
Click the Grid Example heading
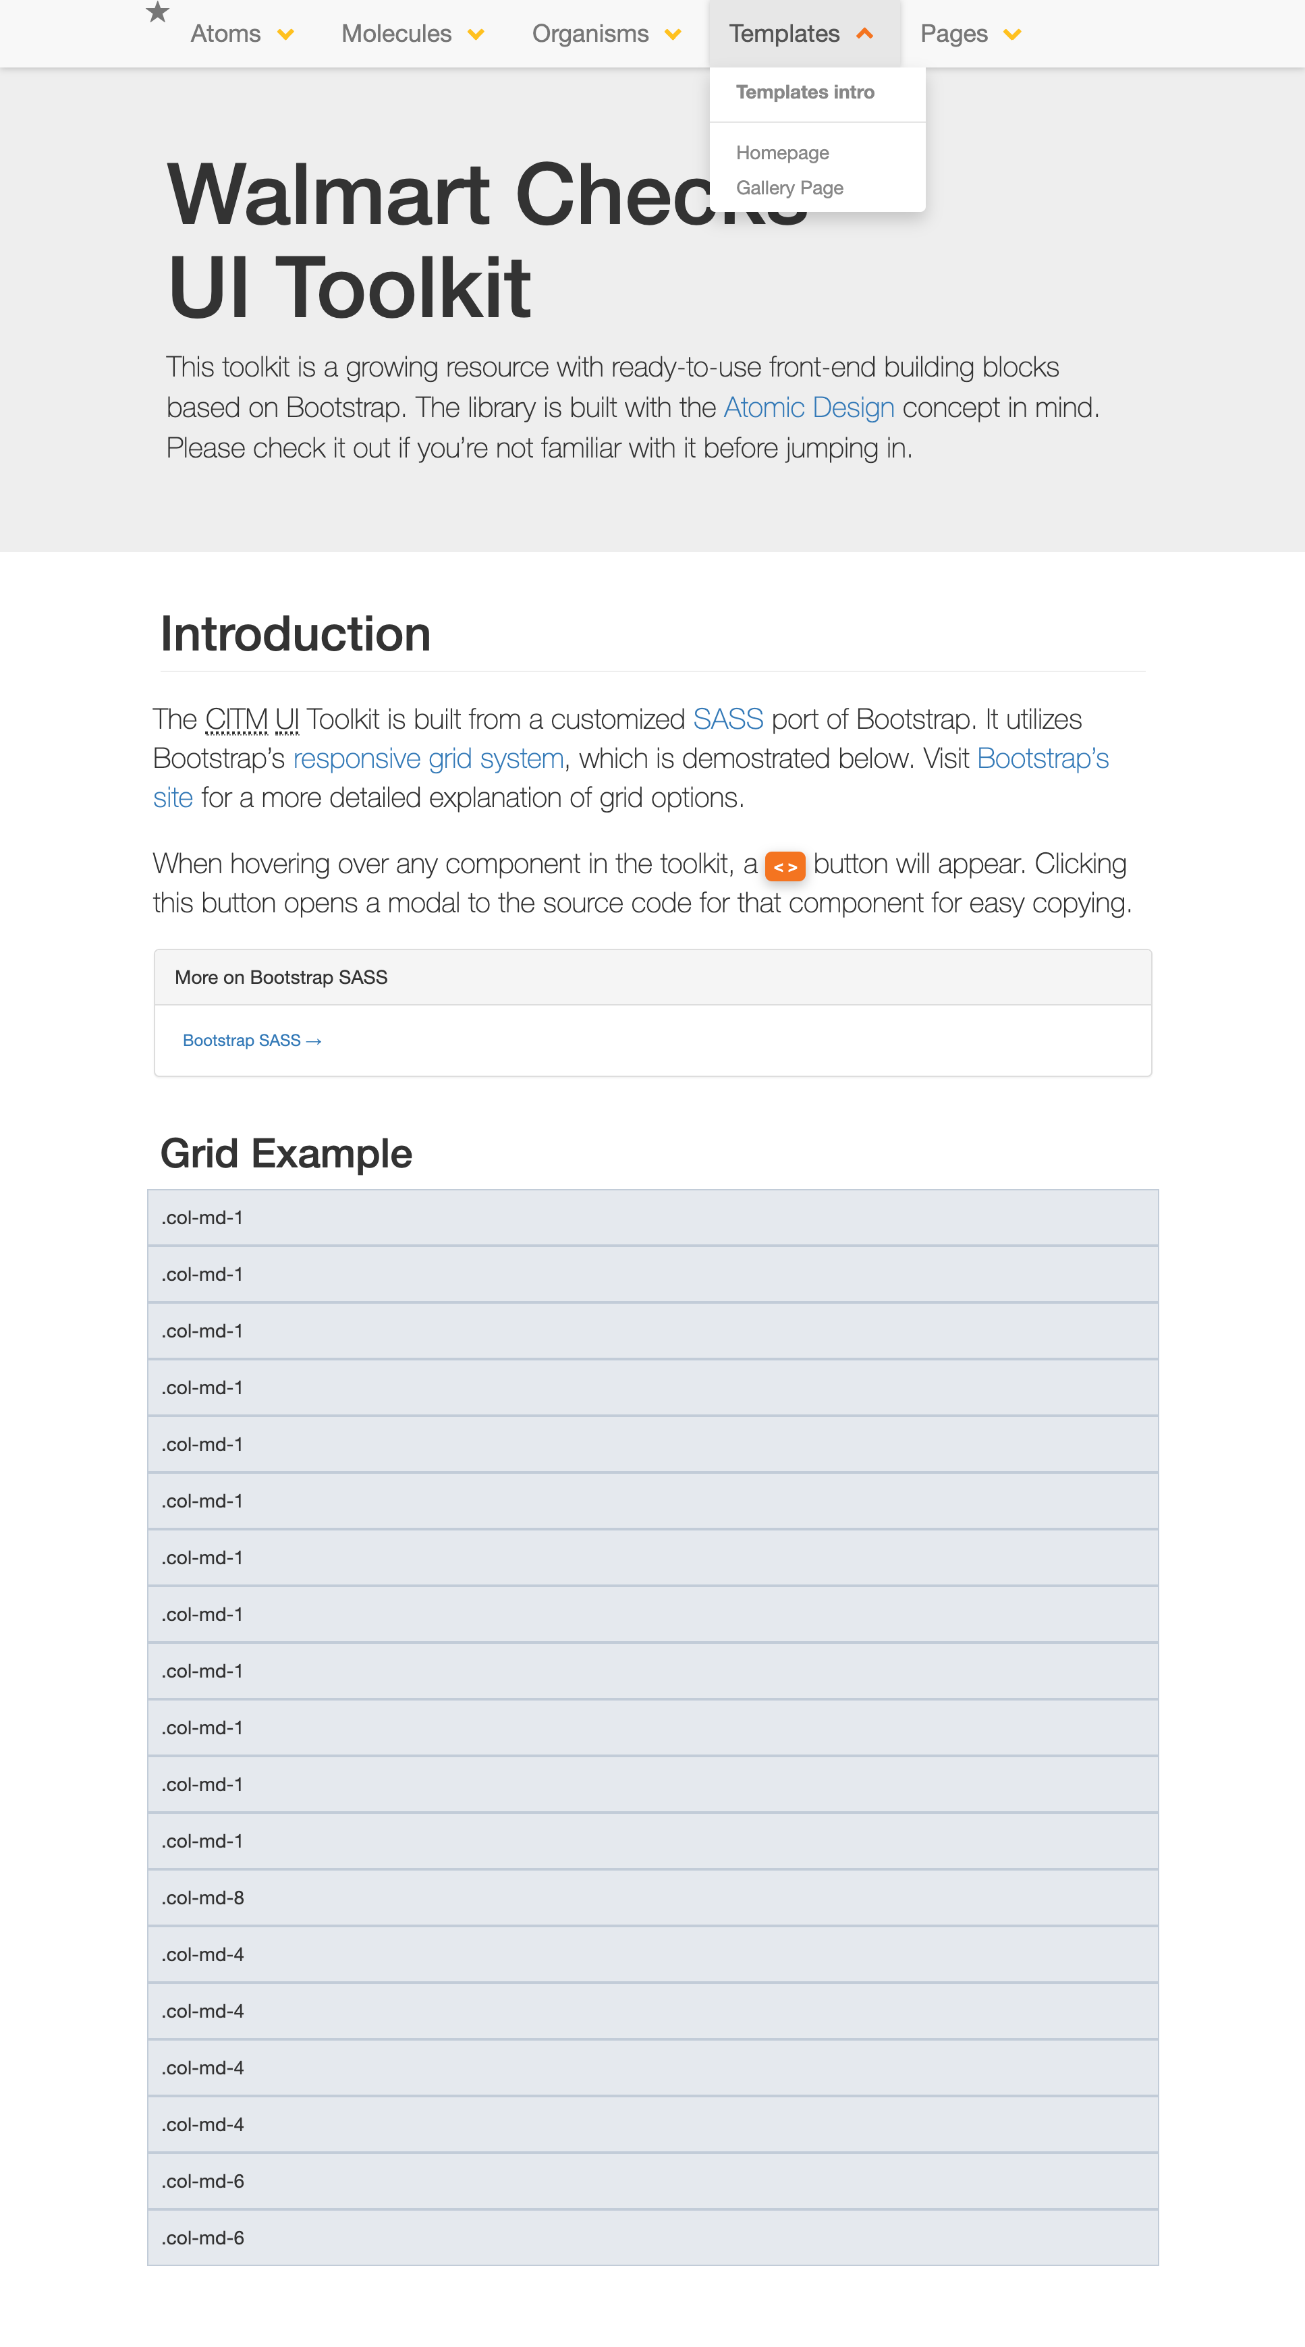pos(286,1153)
